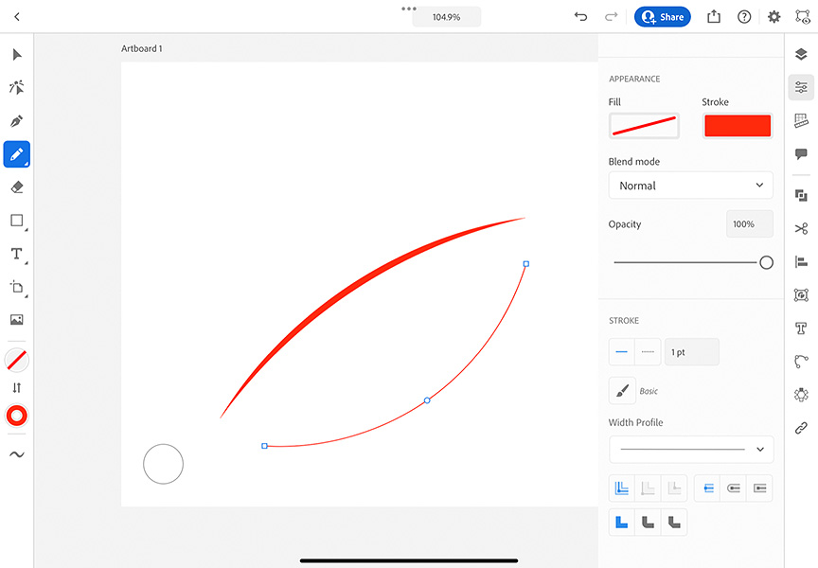The image size is (818, 568).
Task: Click the Share button
Action: pos(662,16)
